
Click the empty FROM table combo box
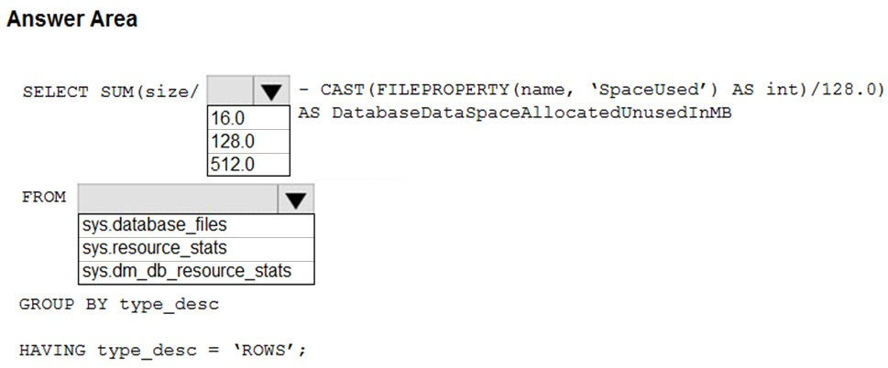coord(178,199)
